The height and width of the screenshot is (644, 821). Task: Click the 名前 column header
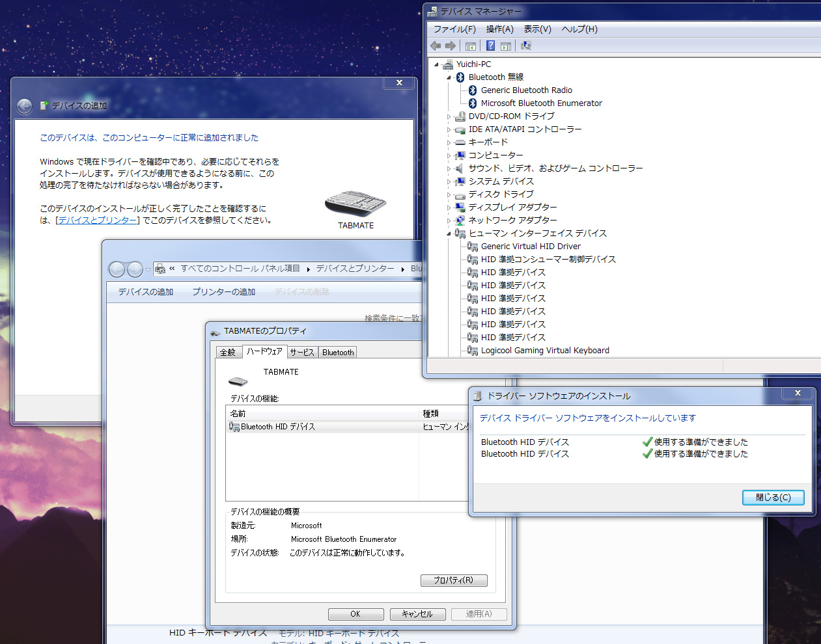238,414
